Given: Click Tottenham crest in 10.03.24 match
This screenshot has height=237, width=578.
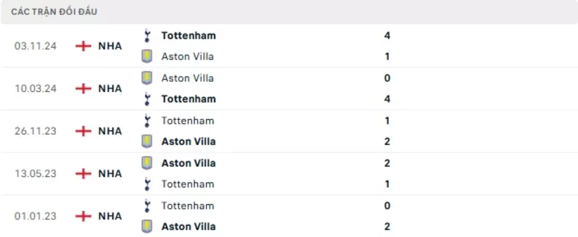Looking at the screenshot, I should click(147, 99).
